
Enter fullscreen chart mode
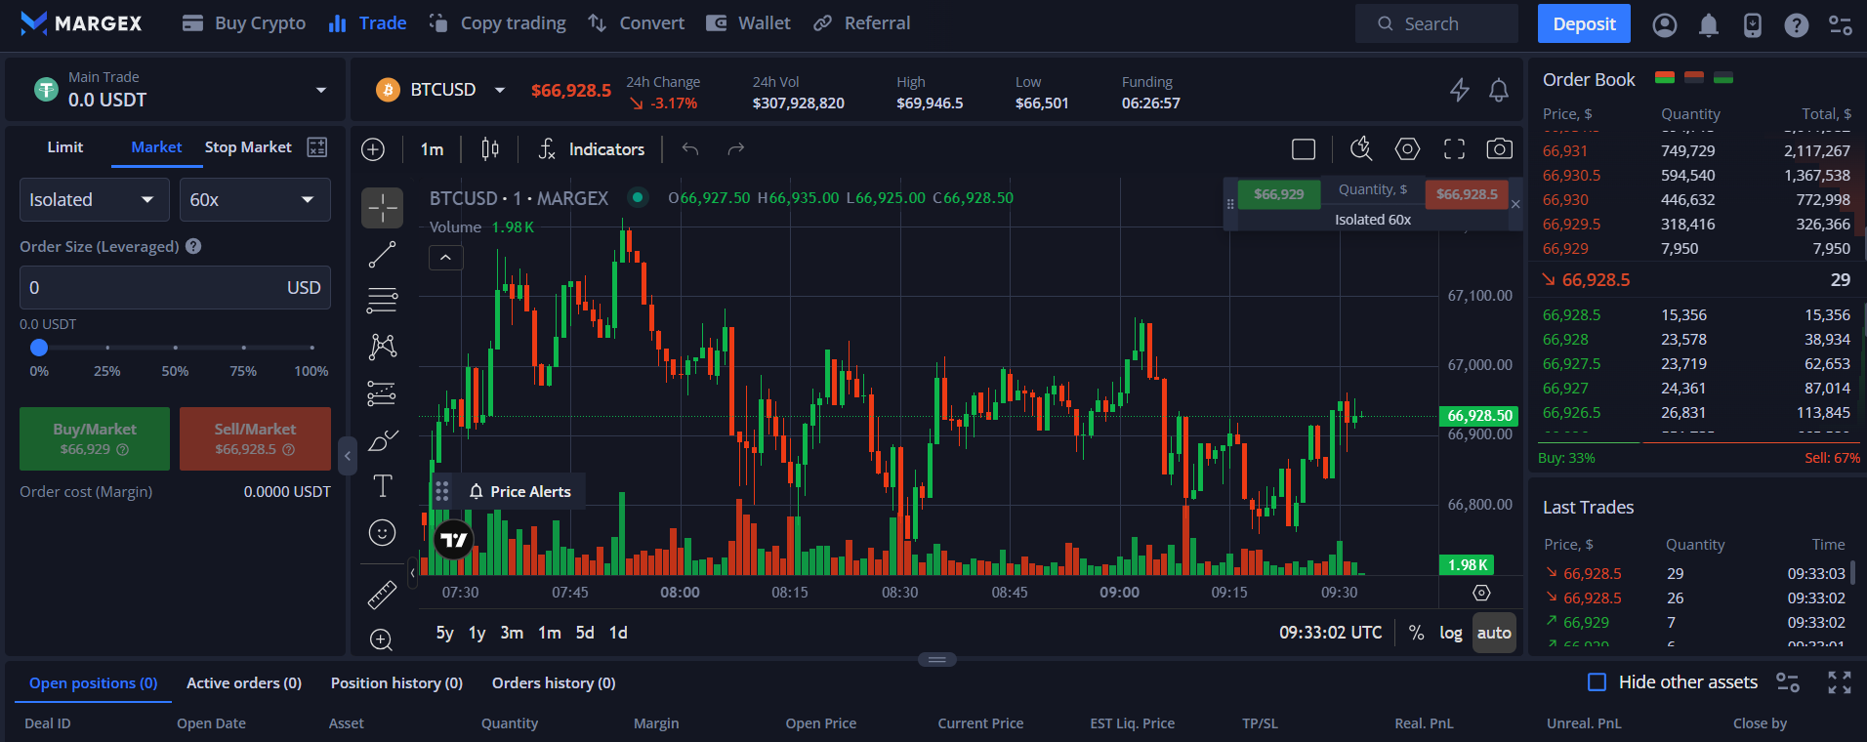coord(1454,148)
